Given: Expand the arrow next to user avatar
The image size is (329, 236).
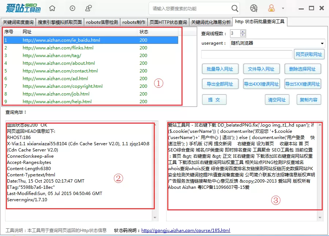Looking at the screenshot, I should click(x=283, y=8).
